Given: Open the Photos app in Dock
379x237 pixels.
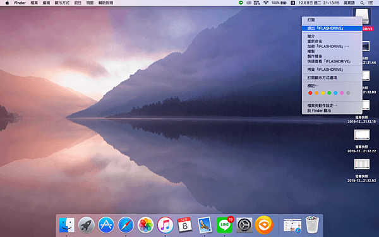Looking at the screenshot, I should pyautogui.click(x=145, y=225).
